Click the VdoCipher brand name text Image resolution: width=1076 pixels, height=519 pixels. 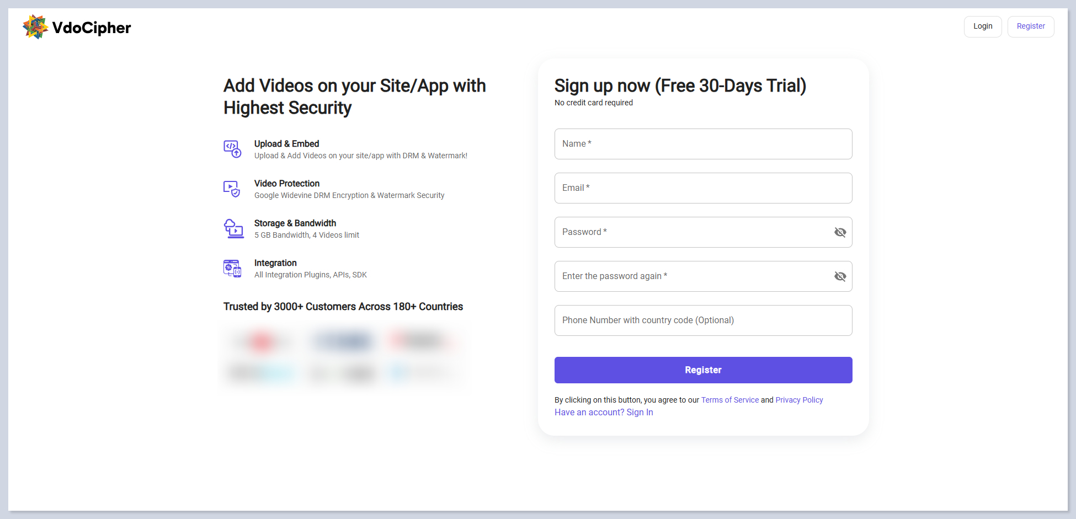[x=92, y=28]
